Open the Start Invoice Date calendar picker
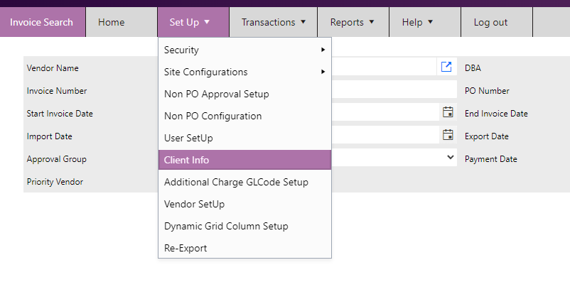This screenshot has height=287, width=570. (448, 112)
